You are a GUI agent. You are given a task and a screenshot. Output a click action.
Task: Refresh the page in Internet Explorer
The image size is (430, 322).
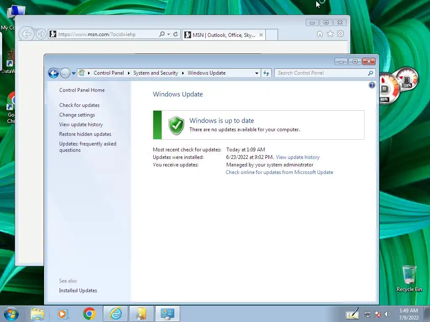[x=176, y=34]
